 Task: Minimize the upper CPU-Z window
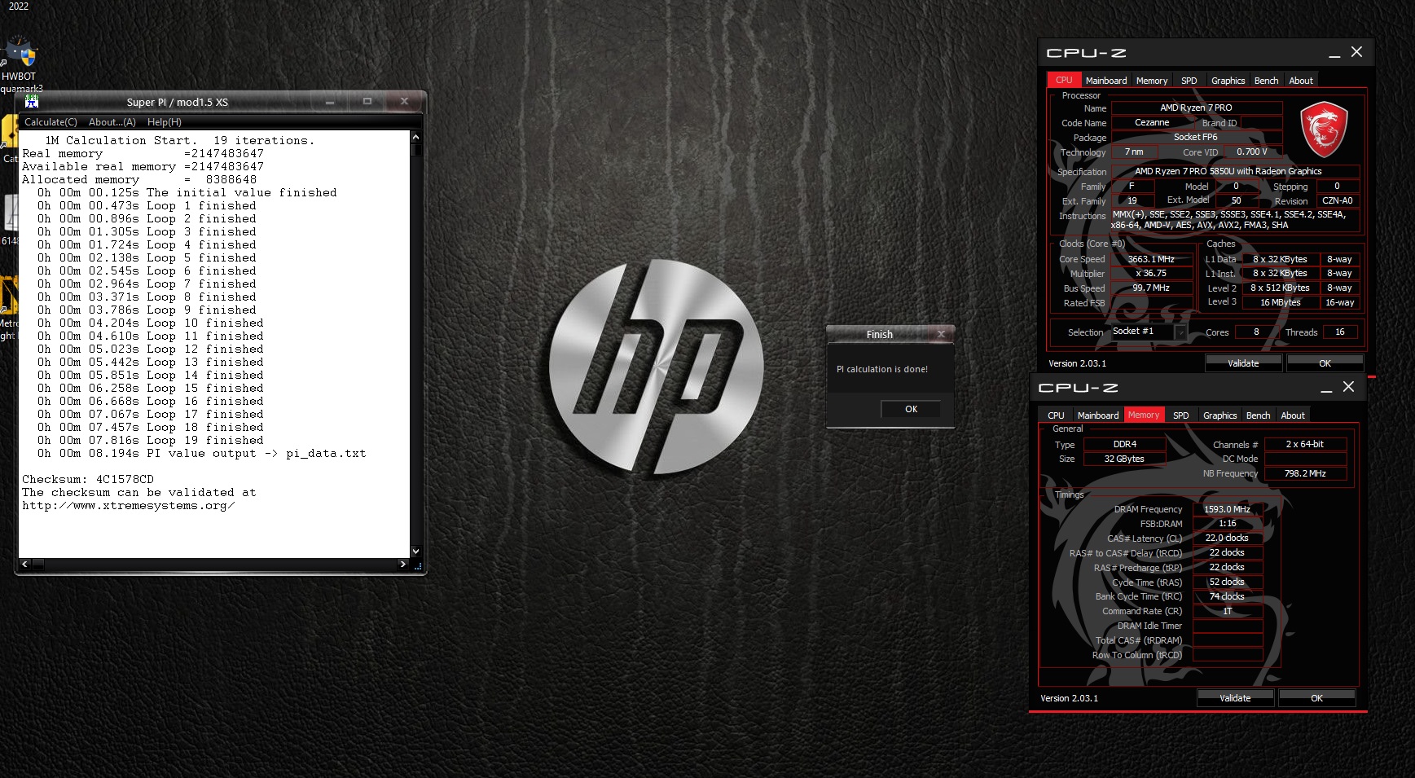coord(1334,54)
